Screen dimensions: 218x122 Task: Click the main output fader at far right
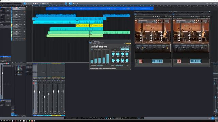(215, 97)
